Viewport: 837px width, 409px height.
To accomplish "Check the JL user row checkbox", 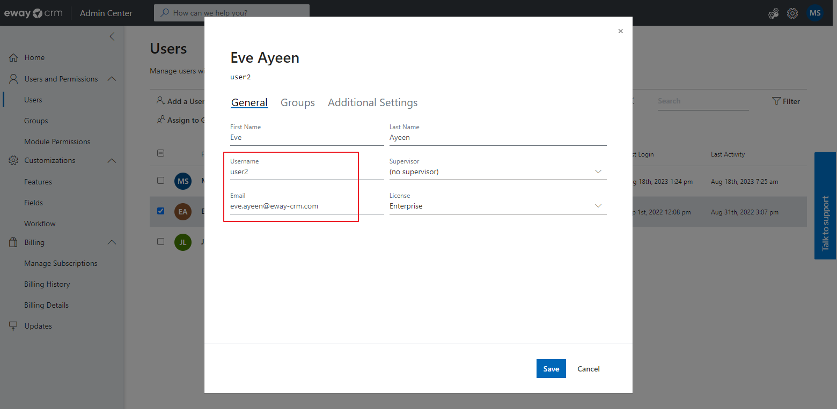I will point(160,241).
